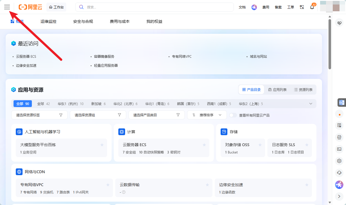Click the page vertical scrollbar
This screenshot has width=346, height=205.
[330, 44]
